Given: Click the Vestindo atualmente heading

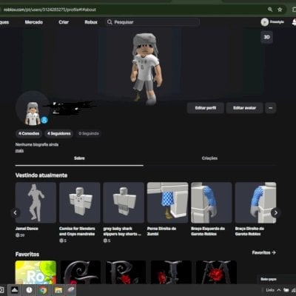Looking at the screenshot, I should [41, 175].
